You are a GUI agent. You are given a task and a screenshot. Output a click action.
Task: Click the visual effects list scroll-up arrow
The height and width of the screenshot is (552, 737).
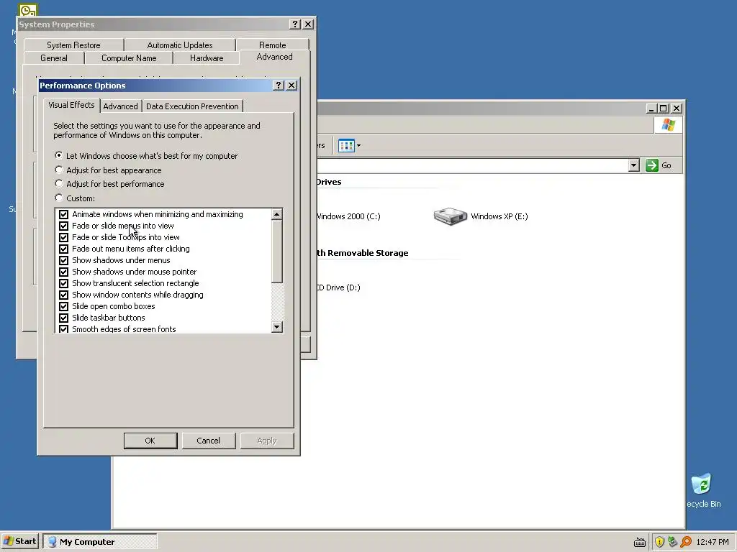[x=277, y=214]
